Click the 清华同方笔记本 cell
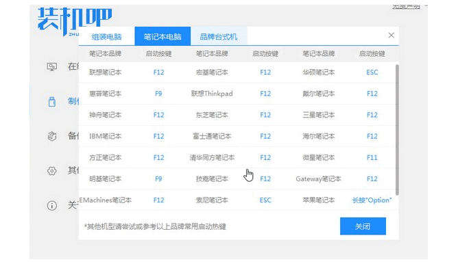This screenshot has height=266, width=458. pyautogui.click(x=212, y=158)
